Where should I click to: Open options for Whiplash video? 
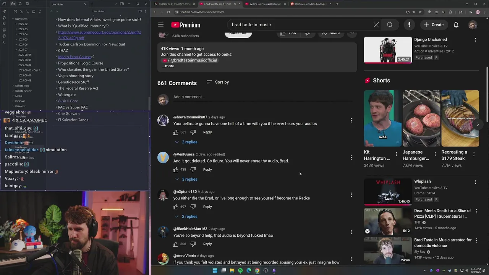coord(476,182)
